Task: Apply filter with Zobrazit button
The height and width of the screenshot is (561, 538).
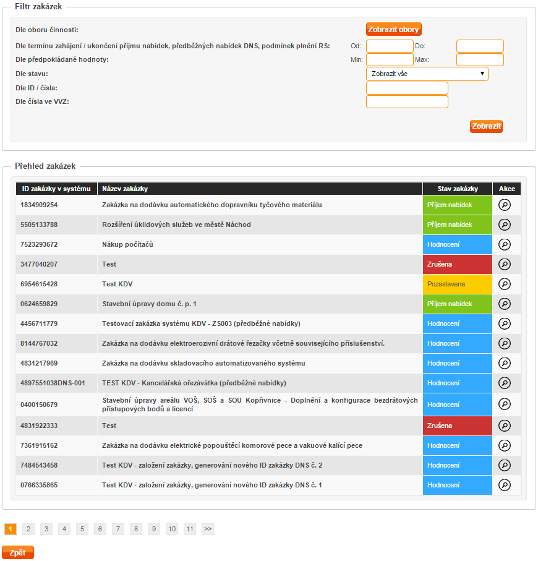Action: click(486, 126)
